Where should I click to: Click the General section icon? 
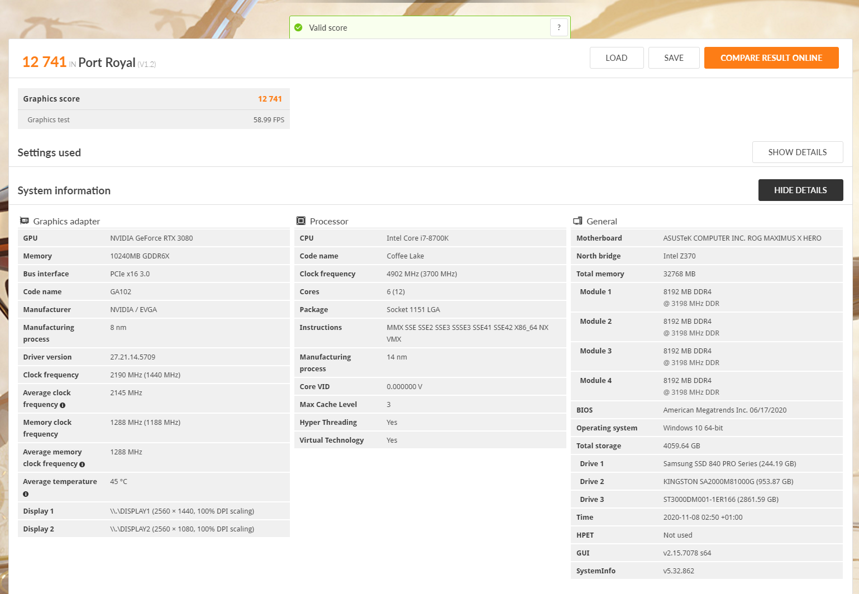[578, 221]
